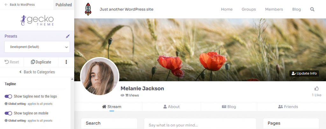Click the eye icon next to 11 Views
This screenshot has height=129, width=326.
tap(122, 95)
